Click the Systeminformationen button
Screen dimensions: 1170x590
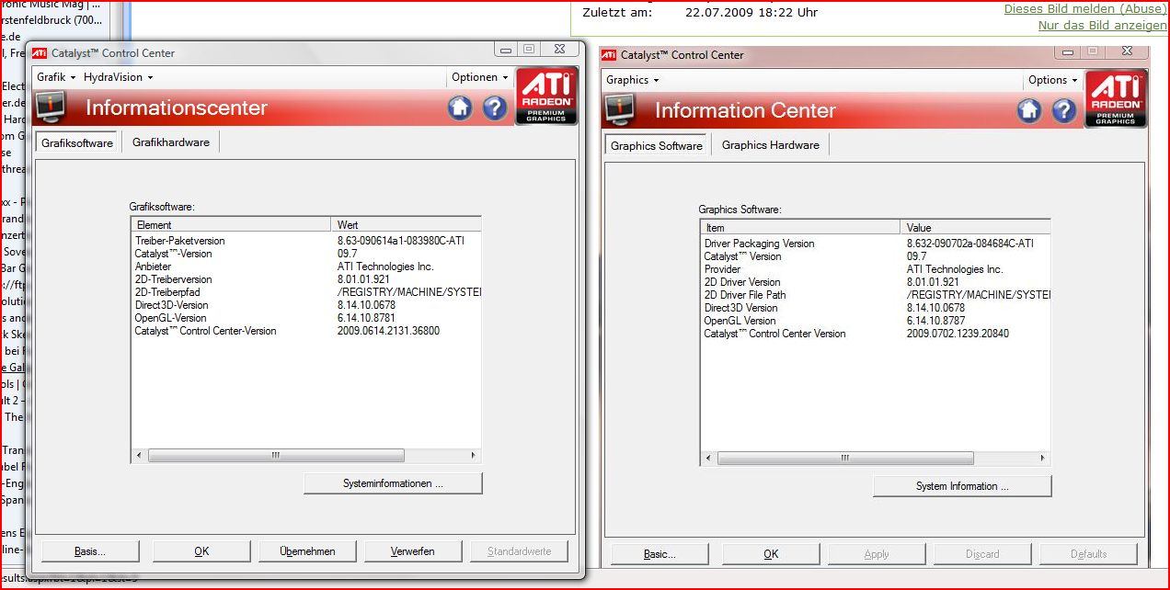(393, 483)
